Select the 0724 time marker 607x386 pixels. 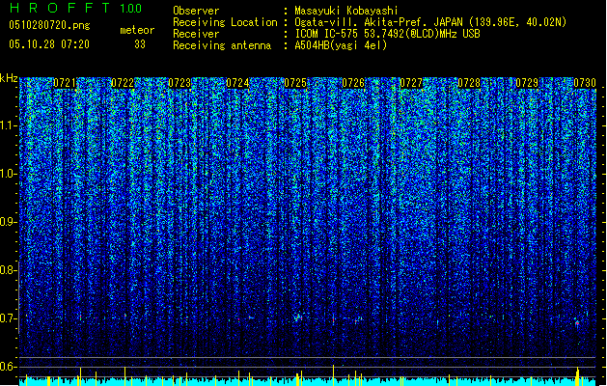237,83
